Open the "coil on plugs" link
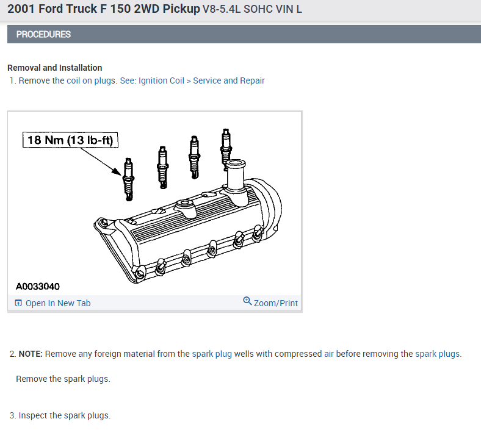This screenshot has height=430, width=481. click(x=91, y=81)
